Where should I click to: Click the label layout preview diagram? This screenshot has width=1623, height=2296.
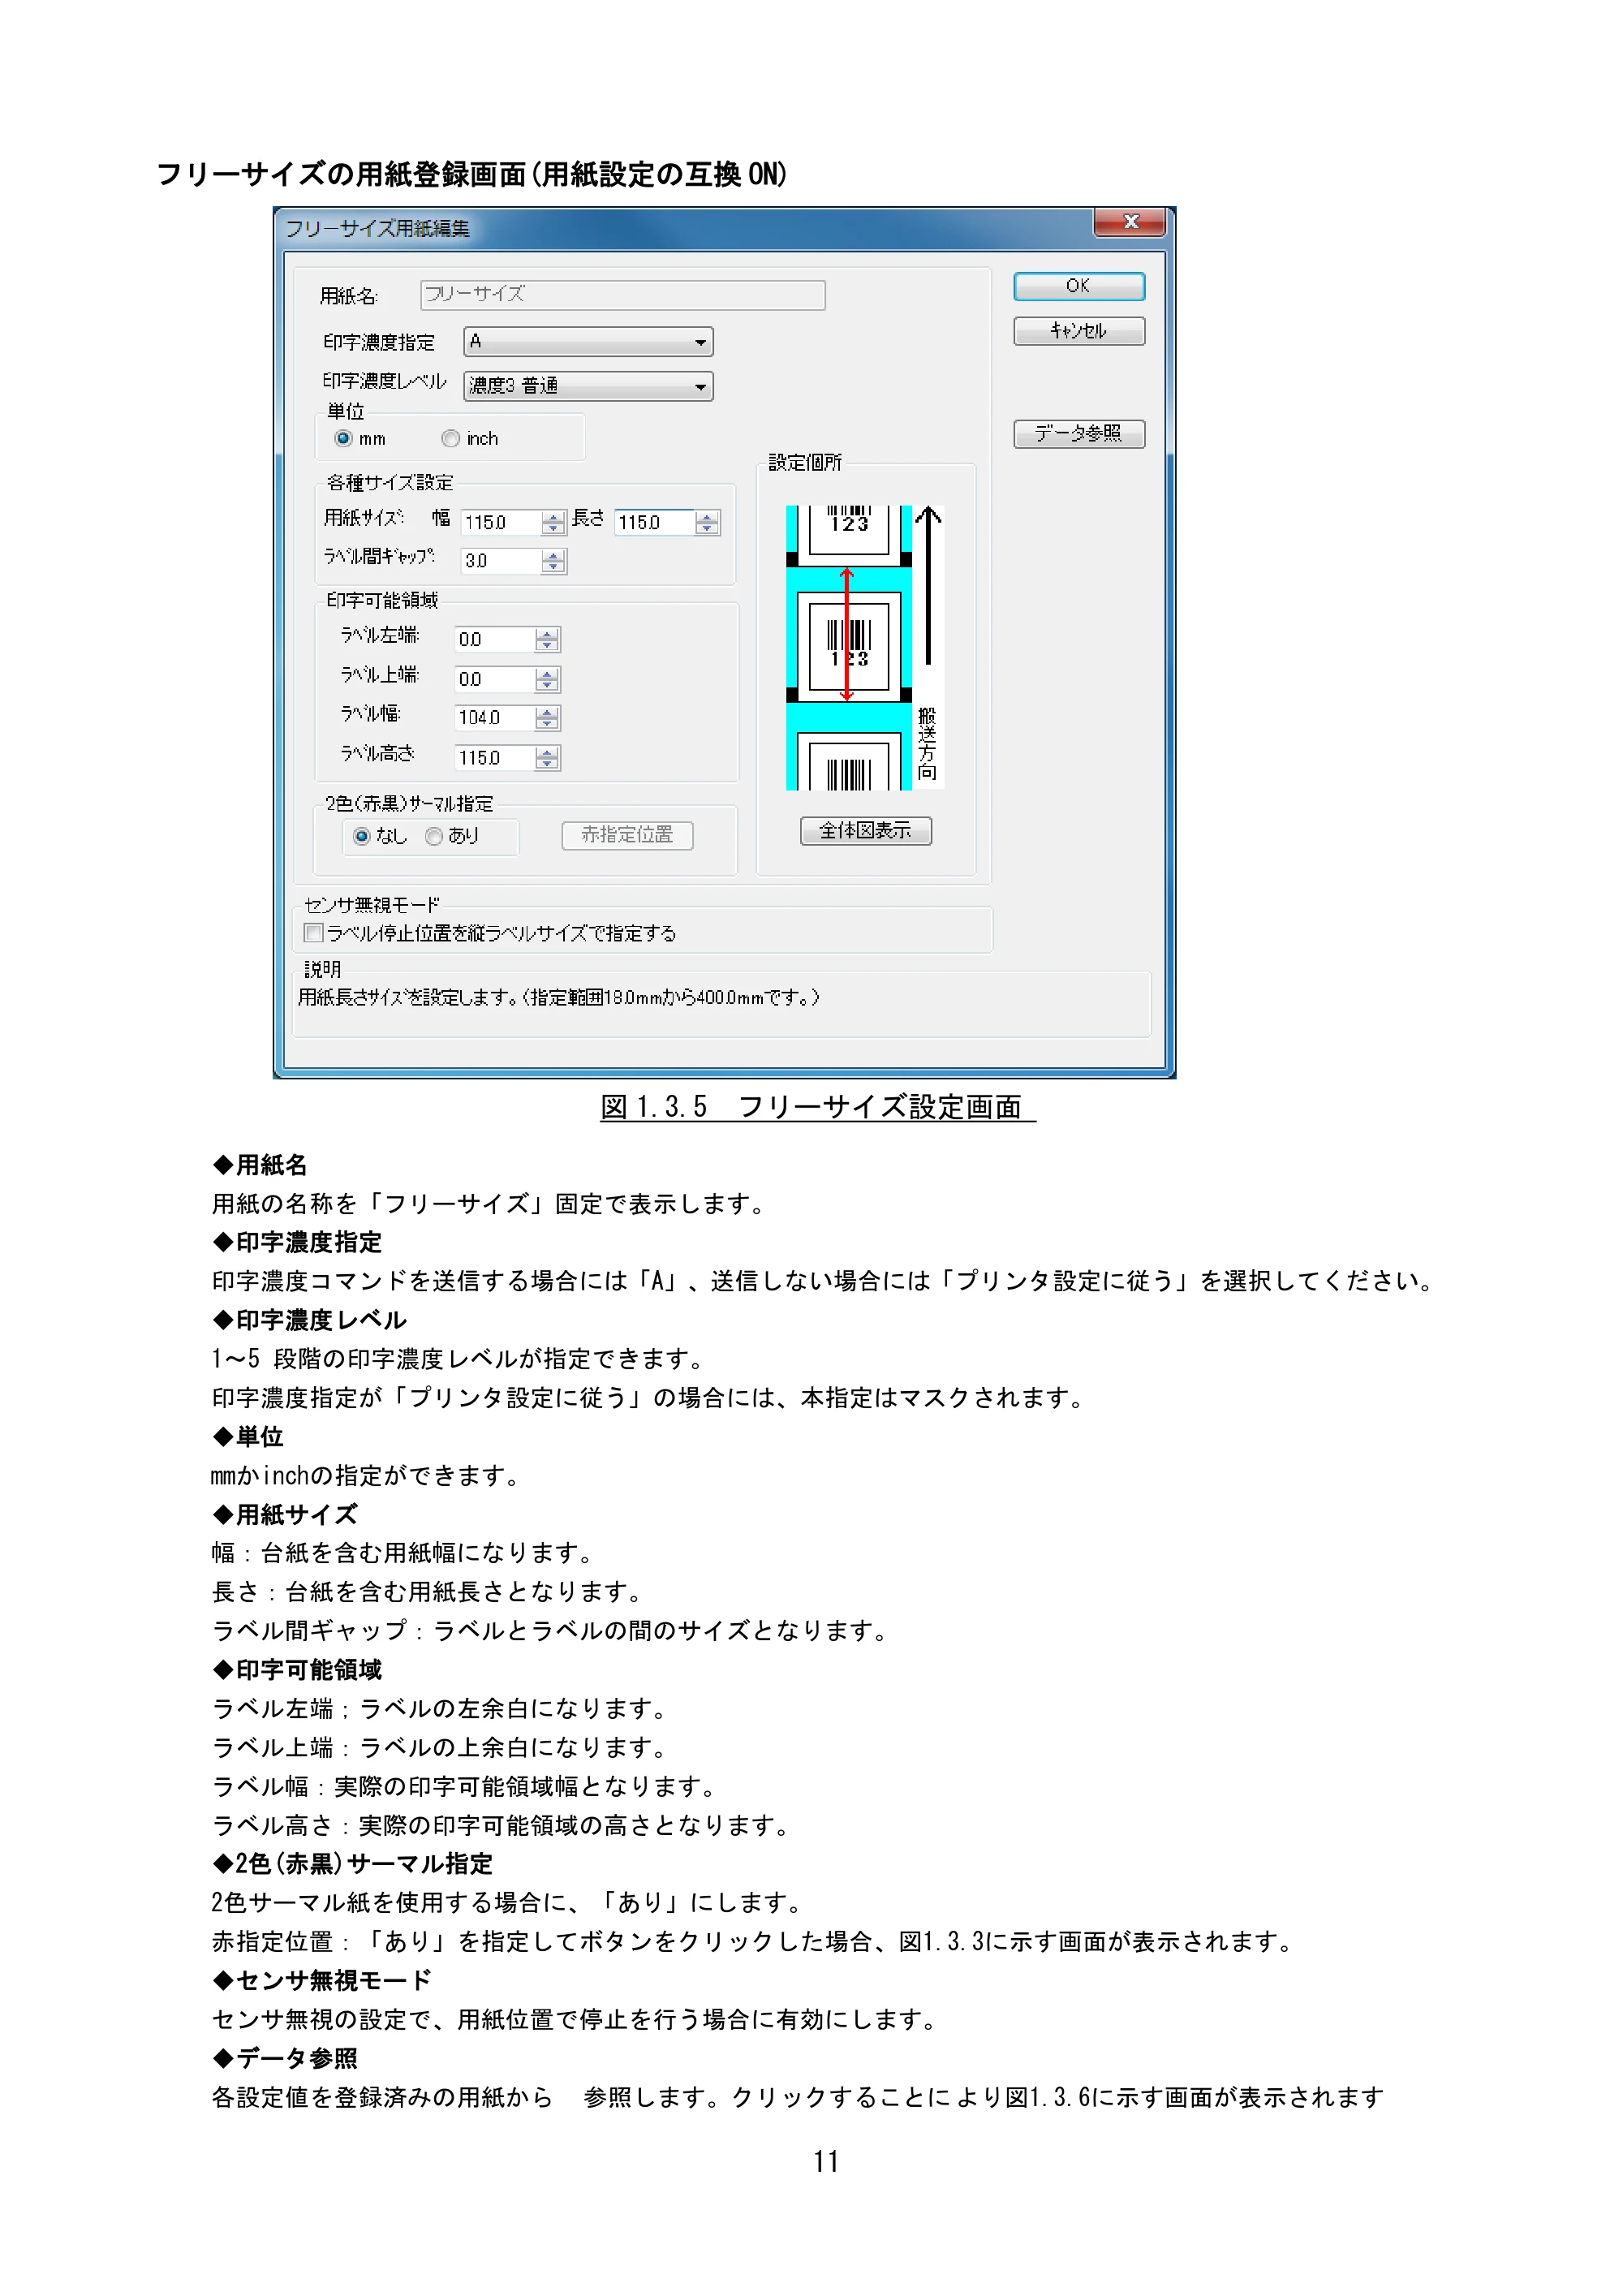[864, 648]
